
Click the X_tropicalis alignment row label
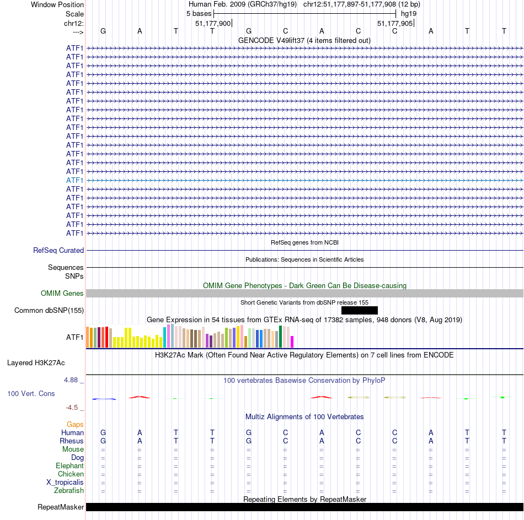click(x=65, y=483)
